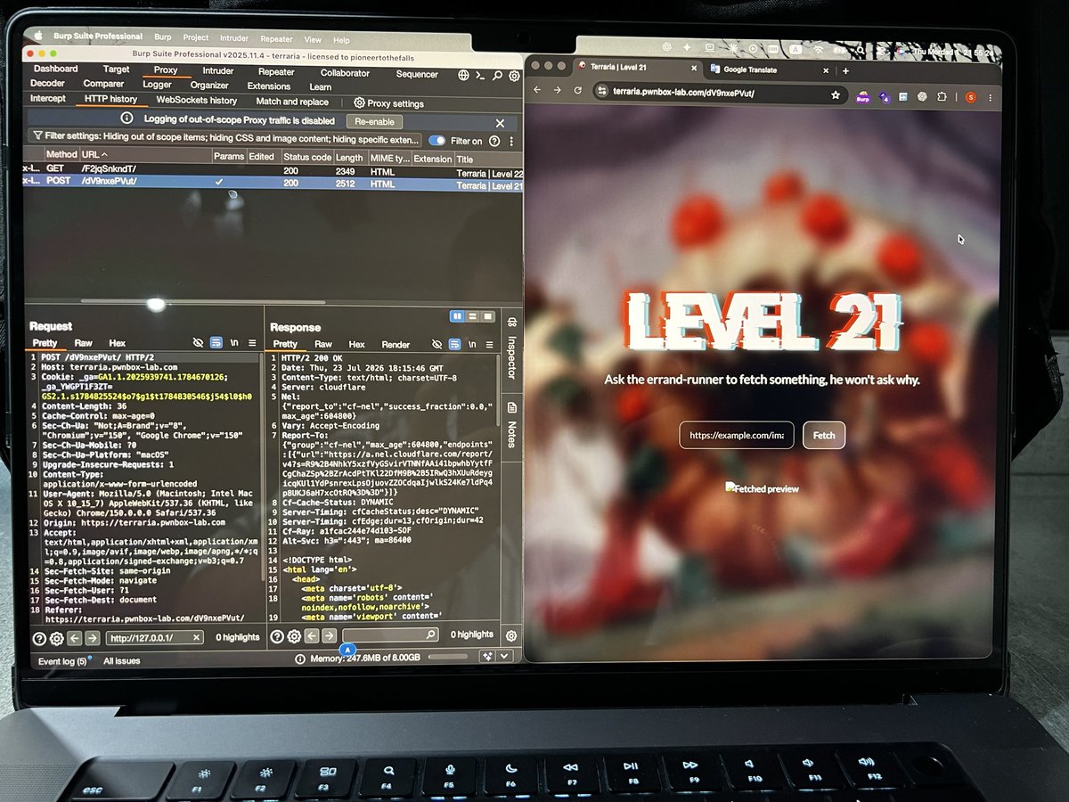Open Burp browser globe icon

(x=465, y=76)
